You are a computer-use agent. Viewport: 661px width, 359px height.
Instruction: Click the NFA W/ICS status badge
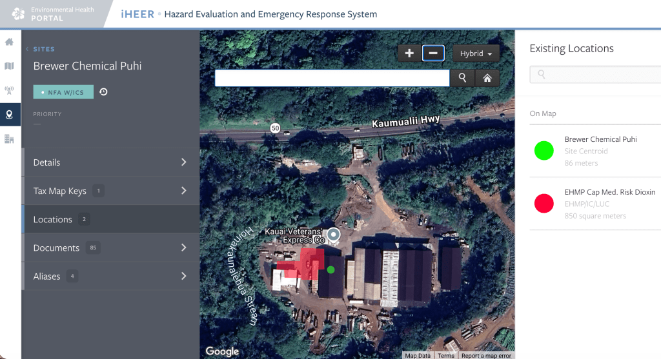(63, 92)
